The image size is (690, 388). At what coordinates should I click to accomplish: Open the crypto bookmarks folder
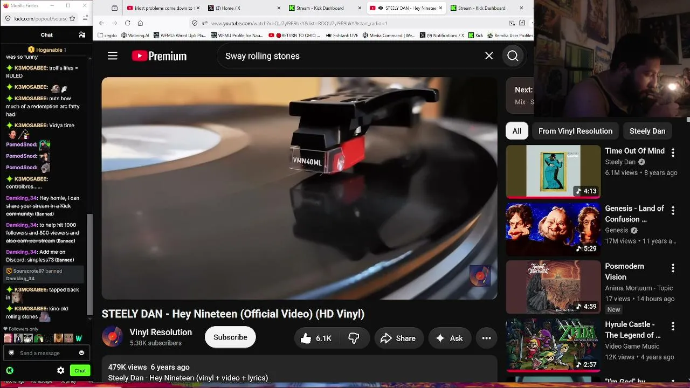point(107,36)
